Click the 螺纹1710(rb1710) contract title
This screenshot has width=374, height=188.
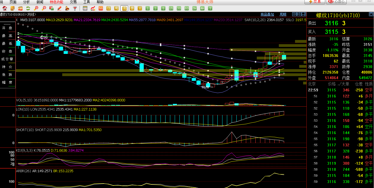click(x=338, y=15)
